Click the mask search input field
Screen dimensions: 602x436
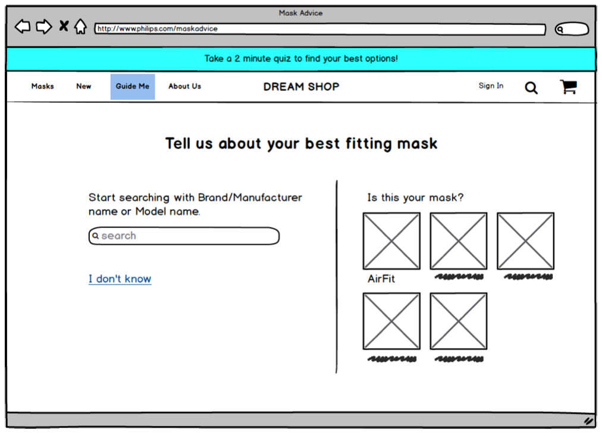tap(184, 236)
